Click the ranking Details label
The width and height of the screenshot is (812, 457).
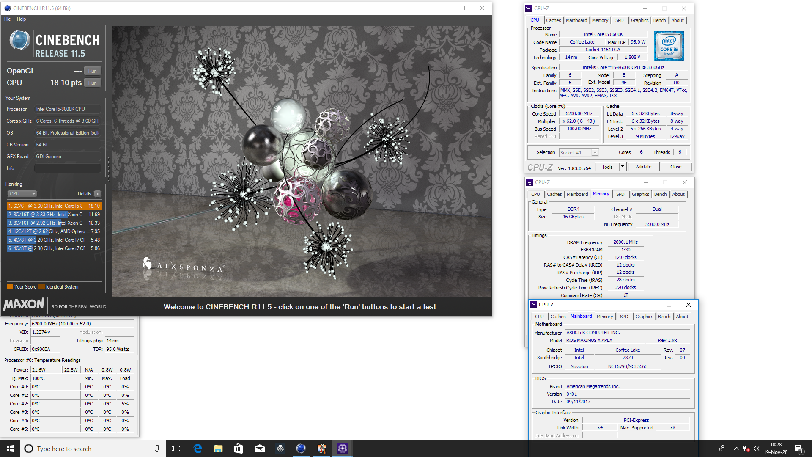tap(84, 194)
